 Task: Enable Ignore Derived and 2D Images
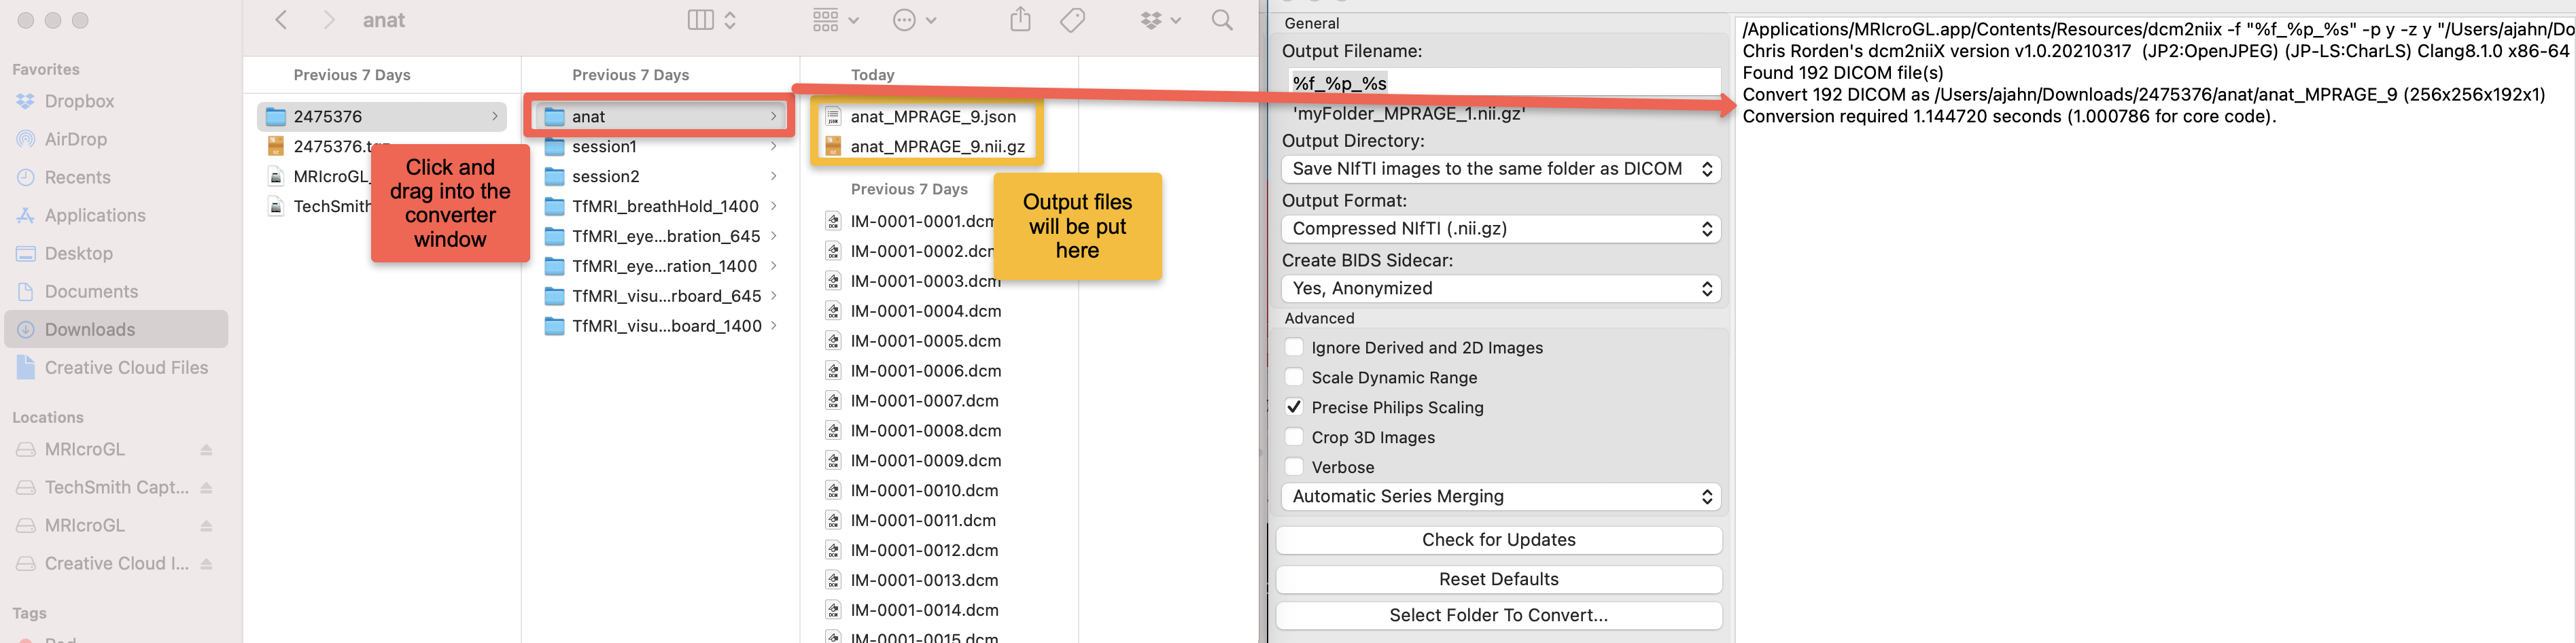1294,347
